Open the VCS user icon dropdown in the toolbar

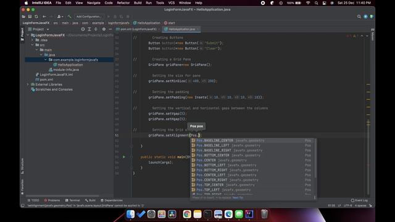coord(60,17)
